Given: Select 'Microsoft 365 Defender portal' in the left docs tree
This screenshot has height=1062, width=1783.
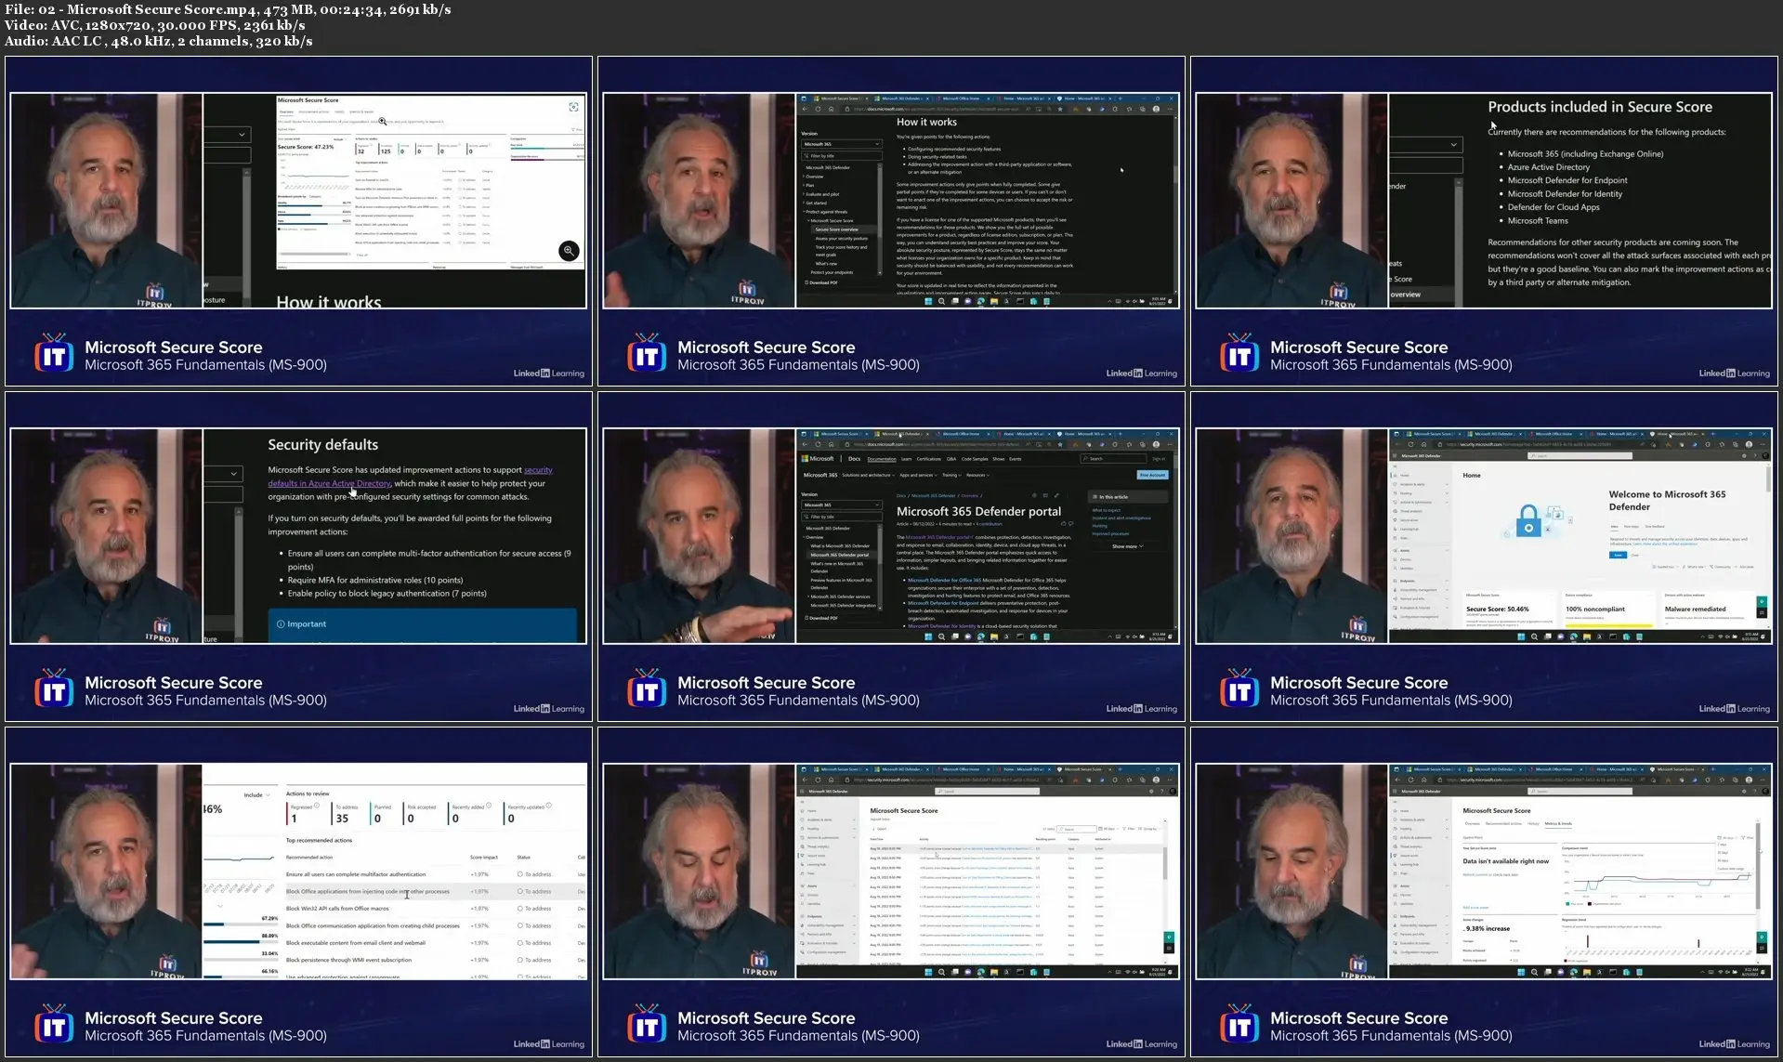Looking at the screenshot, I should point(839,555).
